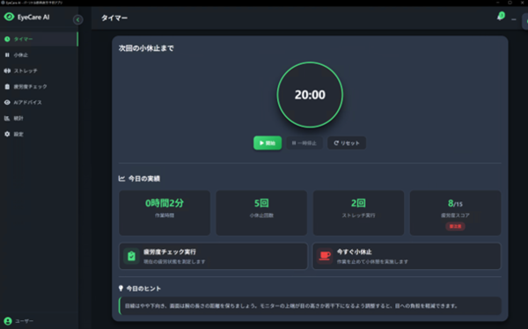Click the clipboard icon beside 疲労度チェック

[7, 86]
